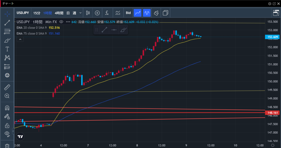Screen dimensions: 281x148
Task: Toggle lock all drawings padlock
Action: [7, 126]
